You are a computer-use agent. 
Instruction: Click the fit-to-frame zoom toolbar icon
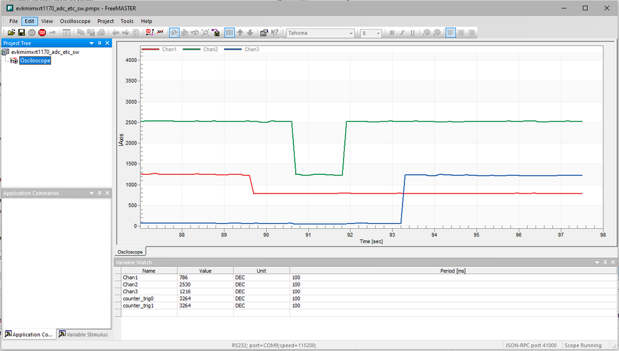[x=205, y=33]
